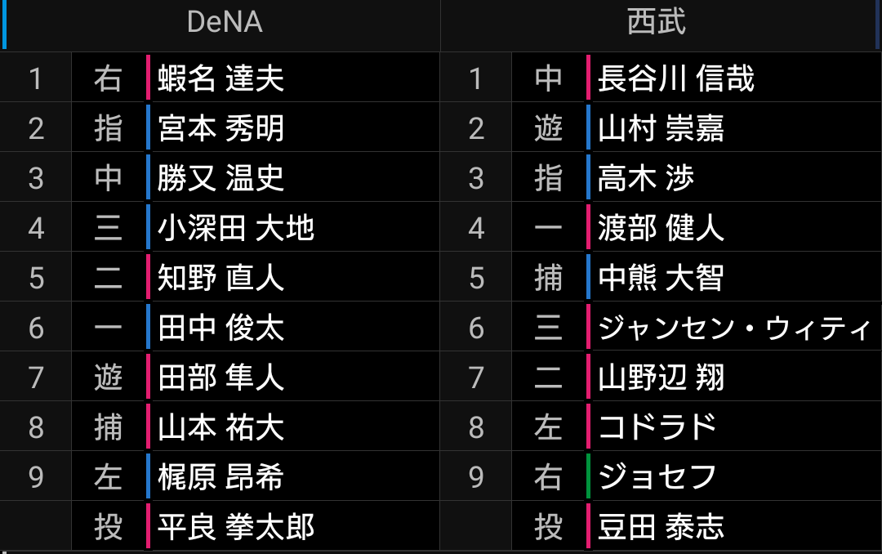
Task: Click 渡部 健人 cleanup hitter
Action: pos(661,228)
